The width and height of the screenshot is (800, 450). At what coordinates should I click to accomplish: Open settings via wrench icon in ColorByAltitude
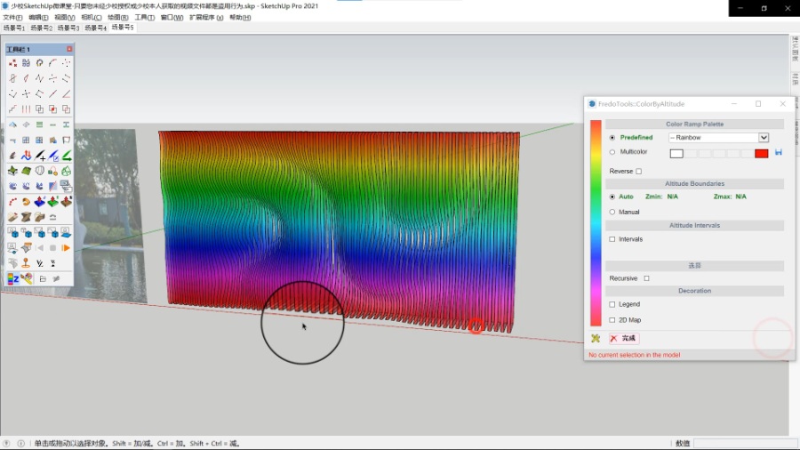[595, 338]
